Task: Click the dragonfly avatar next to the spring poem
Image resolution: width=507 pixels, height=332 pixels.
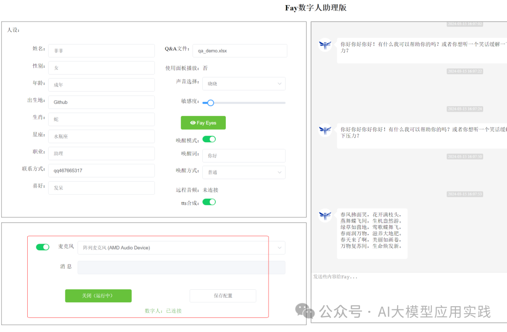Action: pos(325,215)
